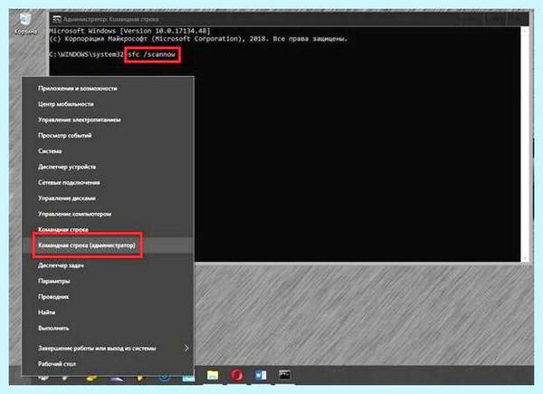Open "Центр мобильности" from the menu
This screenshot has width=543, height=394.
coord(108,104)
